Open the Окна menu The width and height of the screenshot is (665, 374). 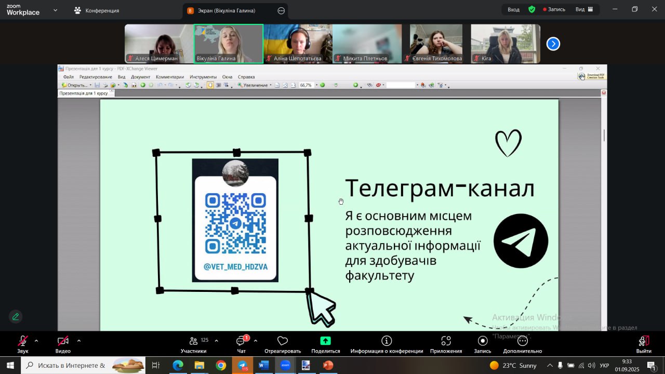coord(227,77)
